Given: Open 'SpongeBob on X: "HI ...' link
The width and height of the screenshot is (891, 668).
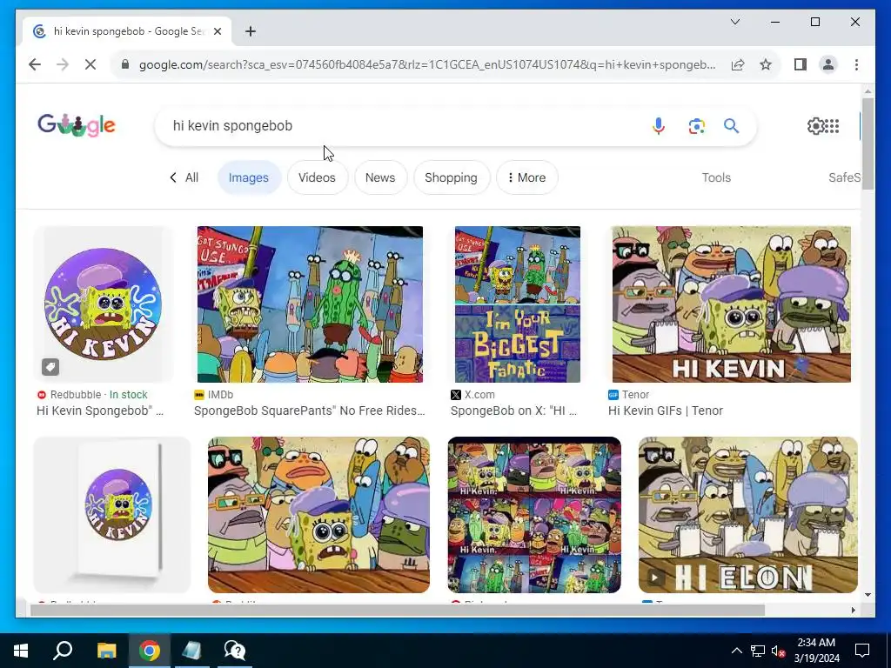Looking at the screenshot, I should pyautogui.click(x=513, y=411).
